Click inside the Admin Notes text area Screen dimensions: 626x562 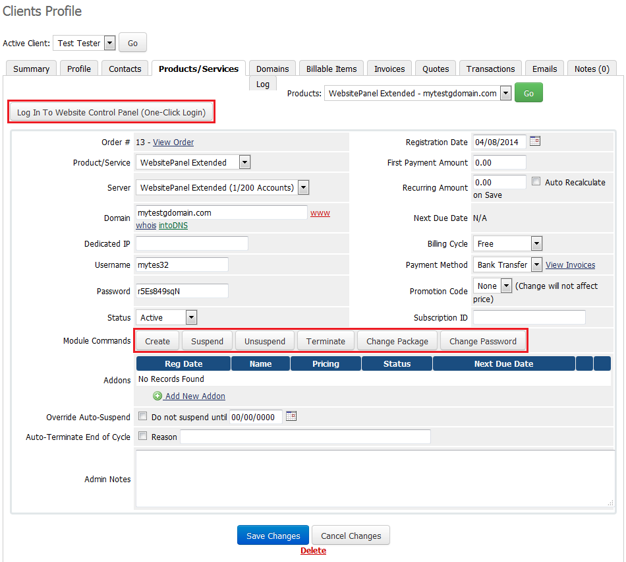coord(375,478)
